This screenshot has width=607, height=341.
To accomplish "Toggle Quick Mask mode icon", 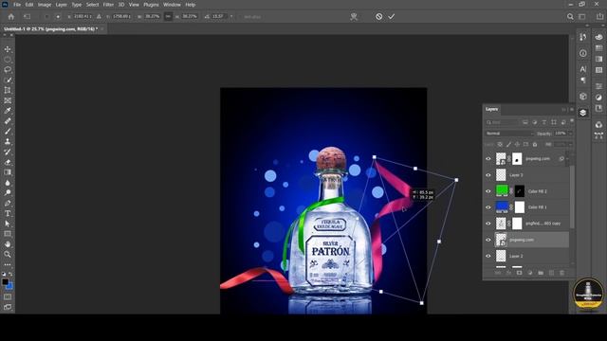I will [x=8, y=296].
